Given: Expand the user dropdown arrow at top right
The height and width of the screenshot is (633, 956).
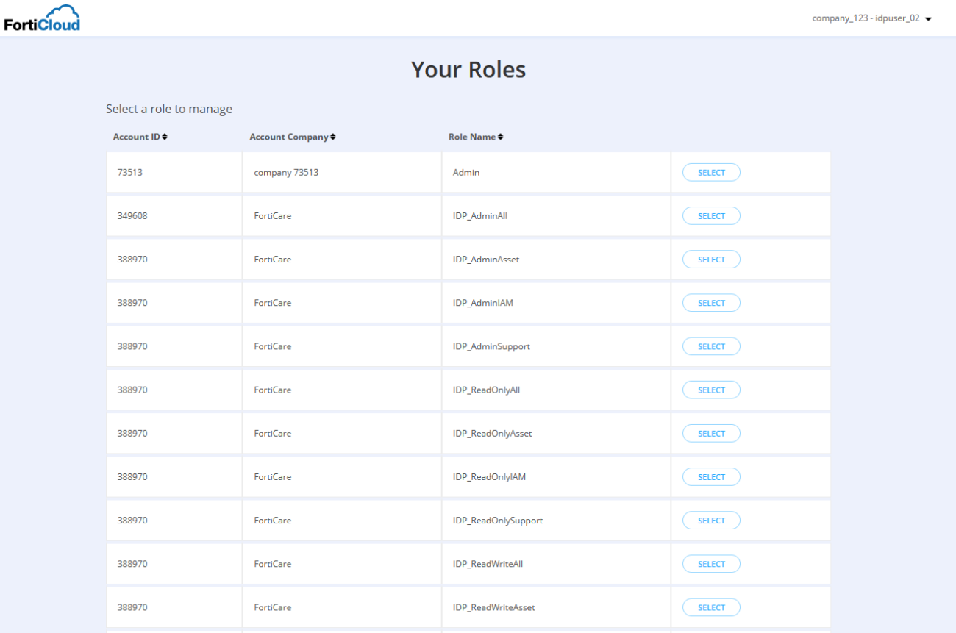Looking at the screenshot, I should 929,18.
